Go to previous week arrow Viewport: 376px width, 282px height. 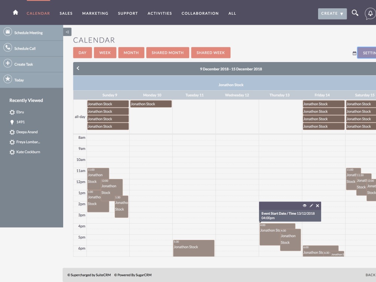click(78, 68)
